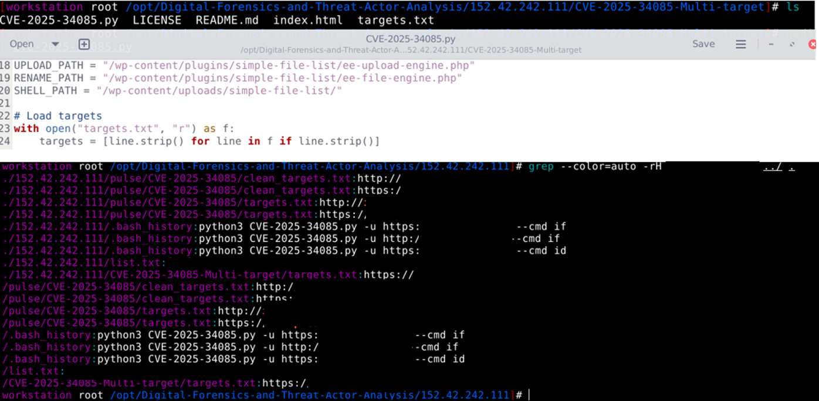Create a new document with the plus icon
This screenshot has height=401, width=819.
[84, 45]
